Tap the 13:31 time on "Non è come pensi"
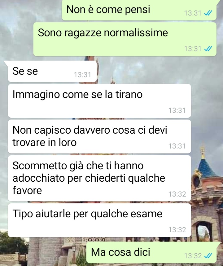223x266 pixels. tap(193, 13)
